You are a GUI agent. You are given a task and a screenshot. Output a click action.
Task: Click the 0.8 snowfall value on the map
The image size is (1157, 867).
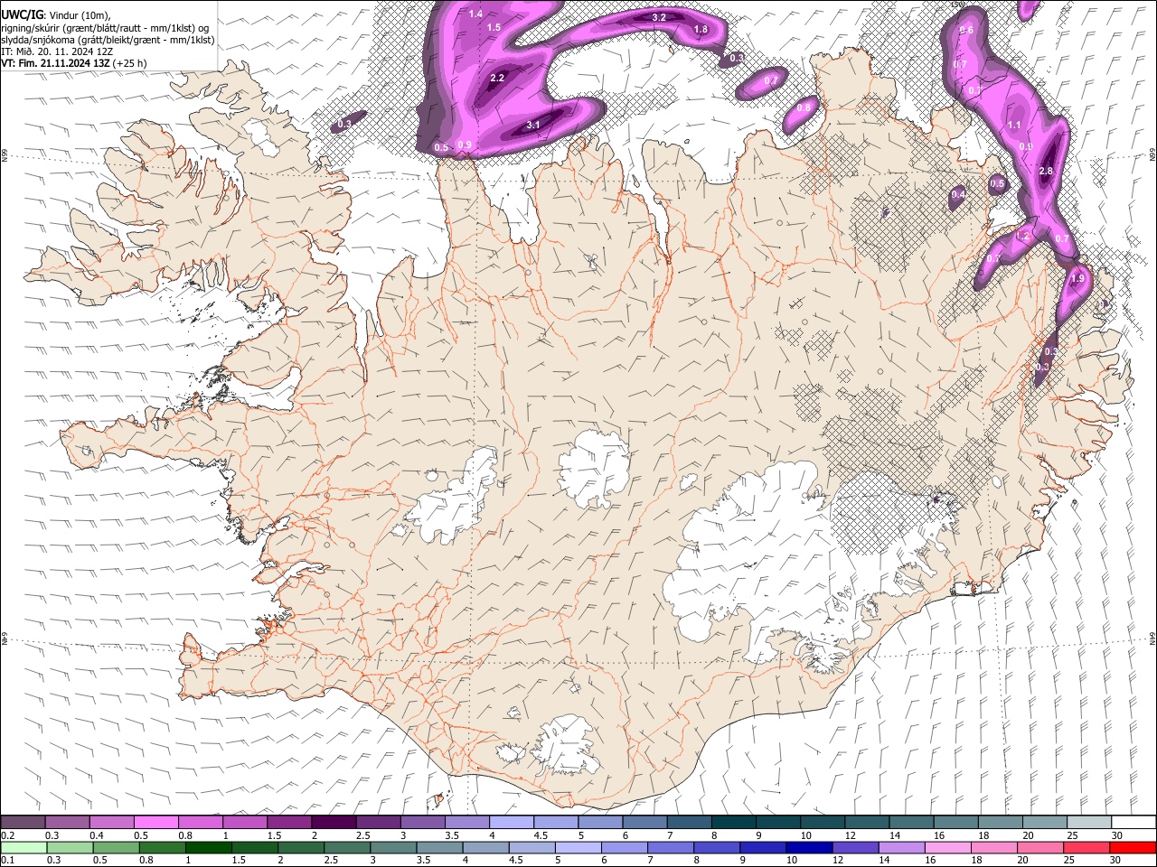tap(804, 107)
